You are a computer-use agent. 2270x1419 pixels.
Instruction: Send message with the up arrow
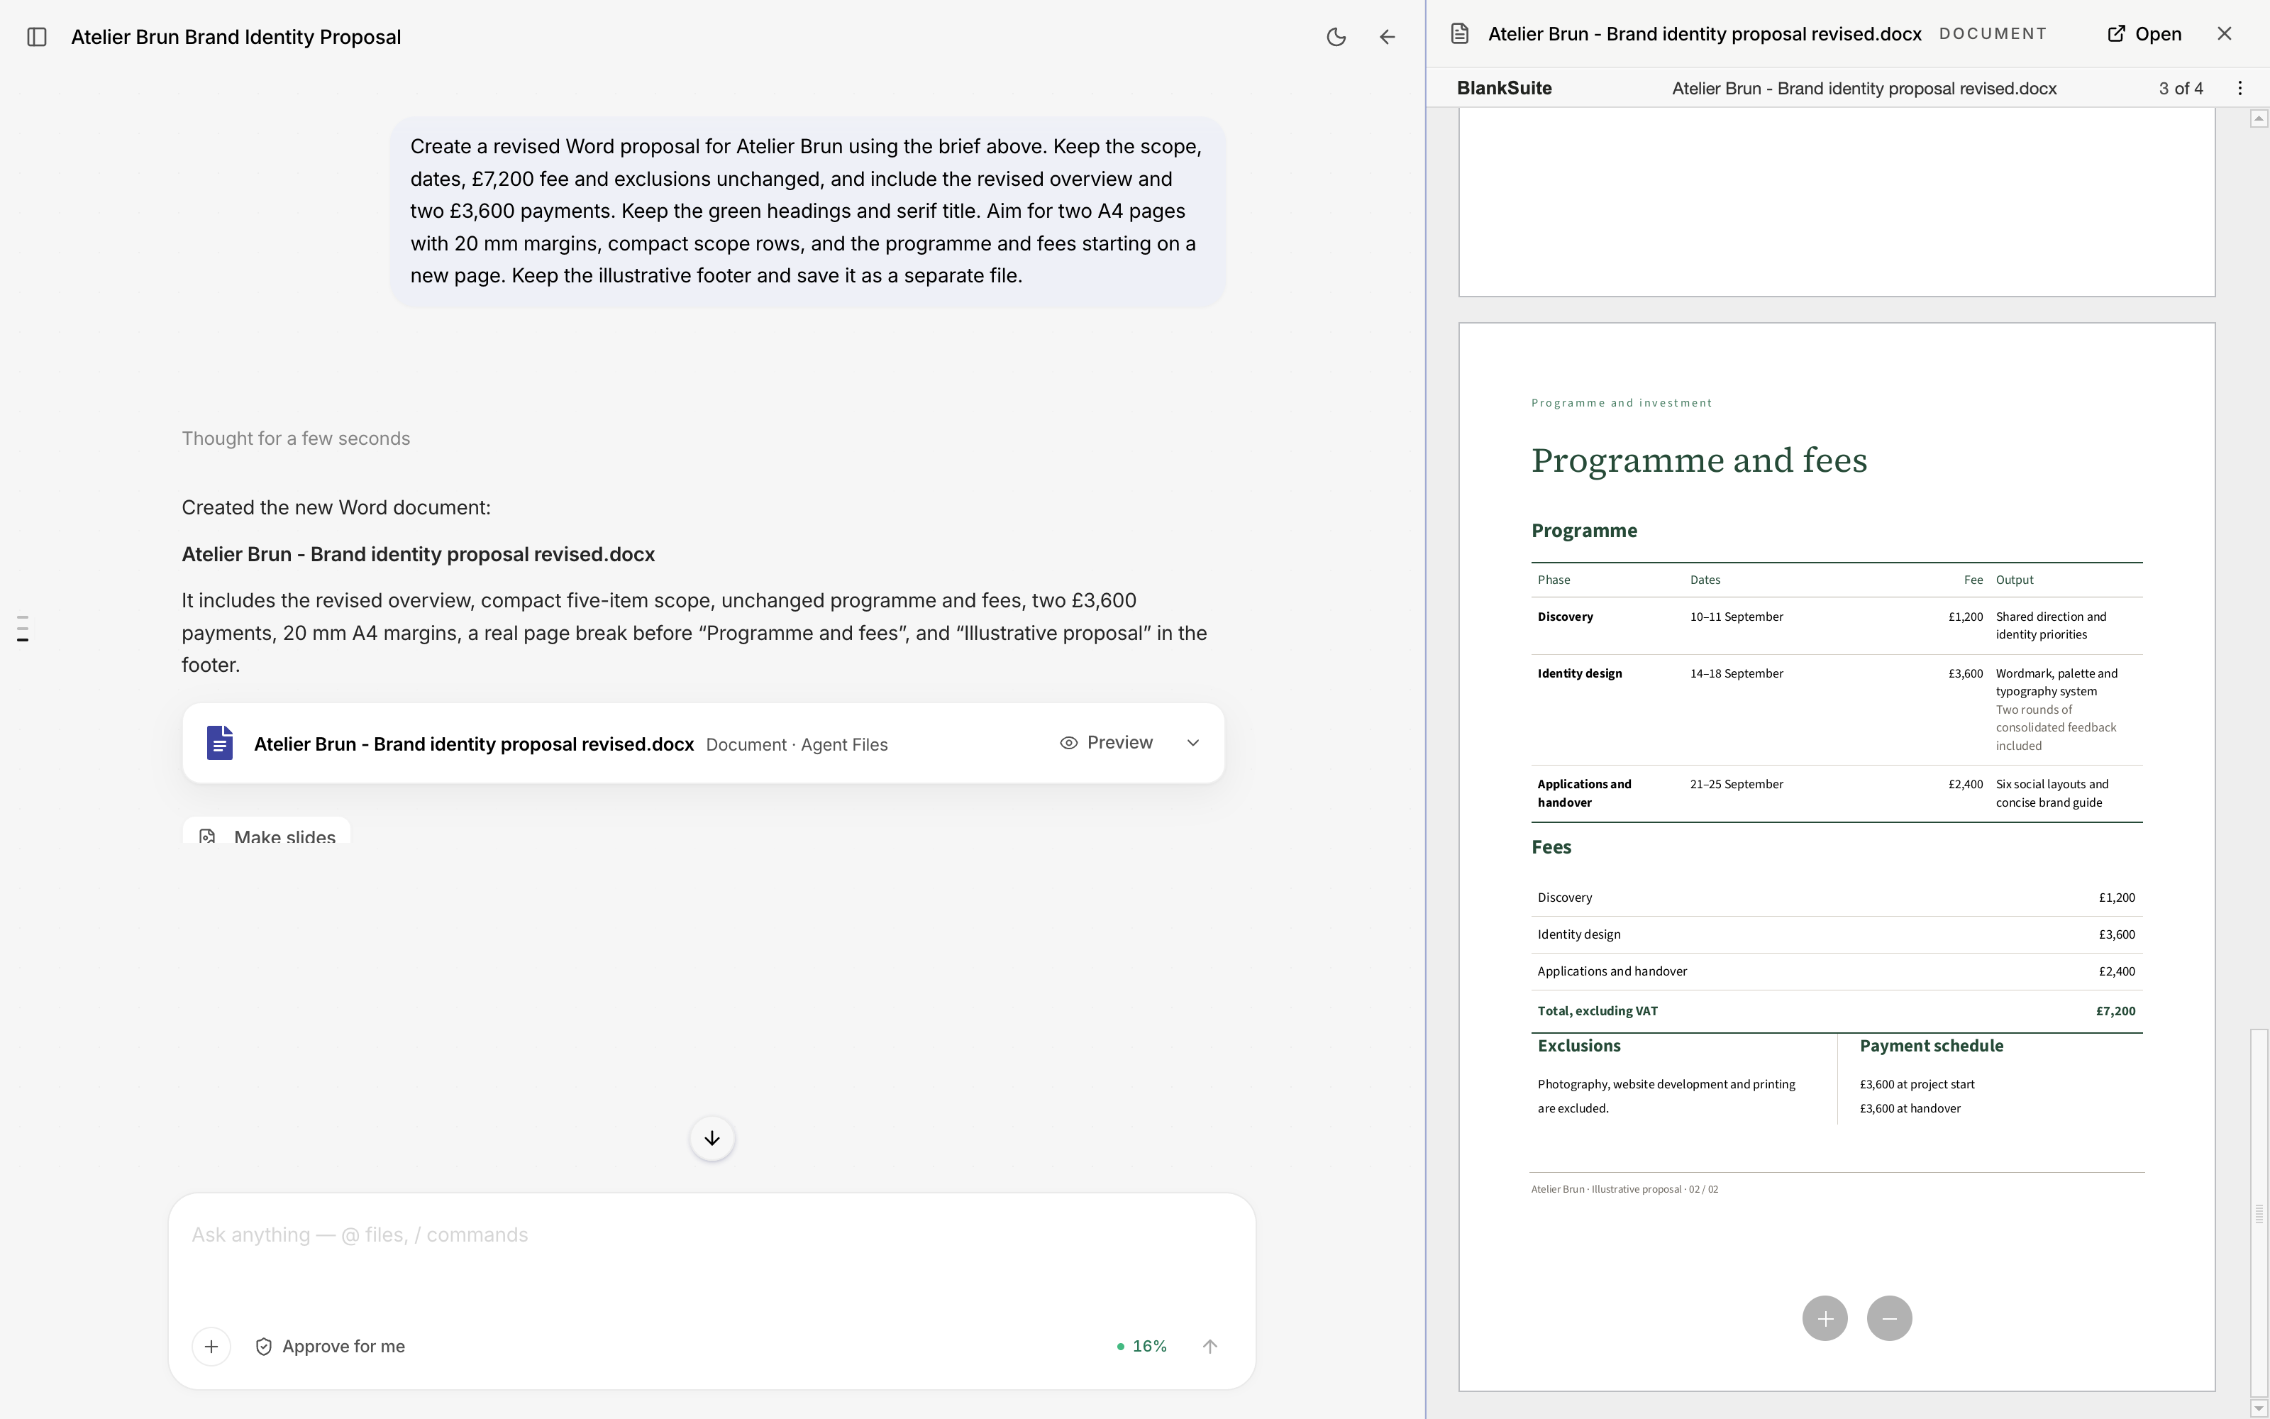(x=1210, y=1346)
